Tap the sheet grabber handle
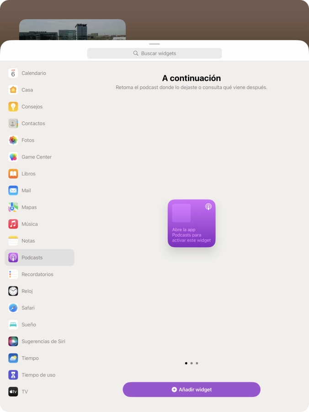 (x=154, y=44)
